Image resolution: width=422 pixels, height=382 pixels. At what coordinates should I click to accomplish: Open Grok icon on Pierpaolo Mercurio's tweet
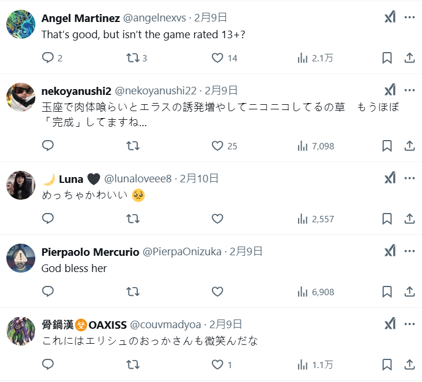(390, 251)
